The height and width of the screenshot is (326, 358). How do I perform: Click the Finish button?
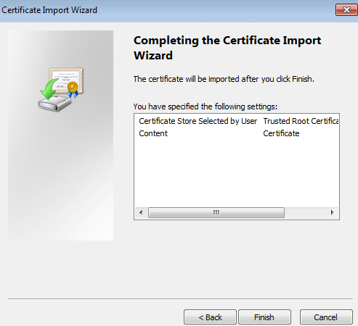(x=264, y=317)
